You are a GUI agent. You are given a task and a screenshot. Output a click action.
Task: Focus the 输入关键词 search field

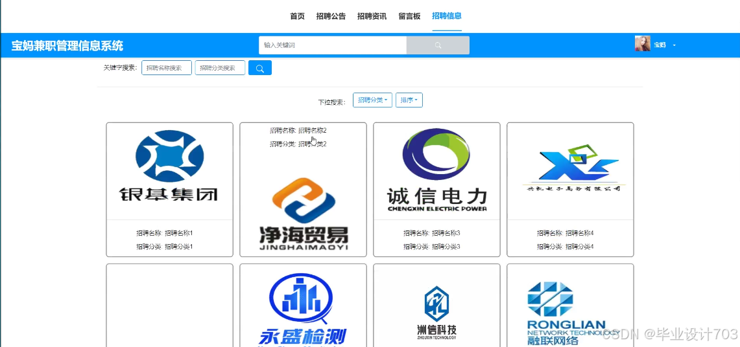click(333, 45)
